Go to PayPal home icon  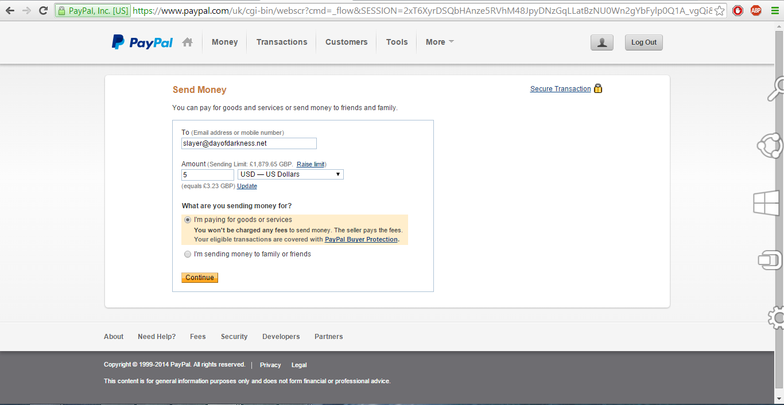coord(187,42)
